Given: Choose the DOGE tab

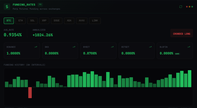Looking at the screenshot, I should click(57, 21).
